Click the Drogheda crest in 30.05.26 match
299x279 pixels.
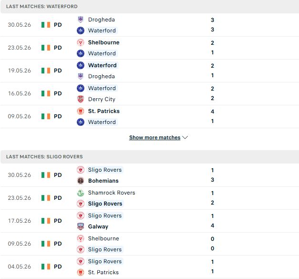point(81,20)
